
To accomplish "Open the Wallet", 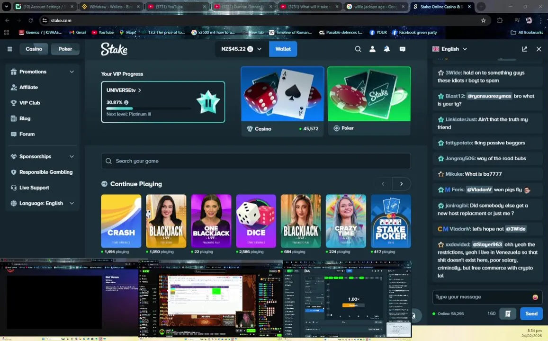I will tap(283, 49).
